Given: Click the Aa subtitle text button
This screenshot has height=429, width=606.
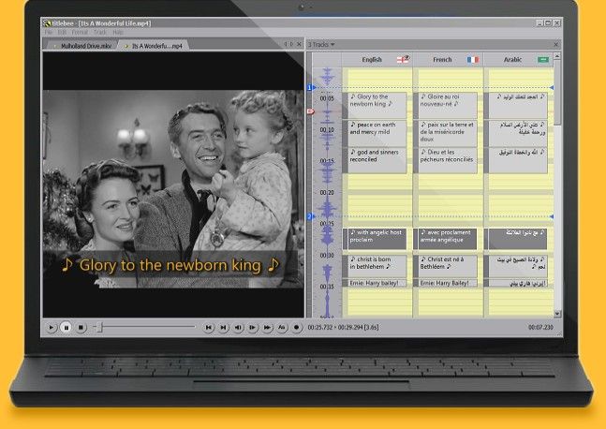Looking at the screenshot, I should [x=282, y=328].
